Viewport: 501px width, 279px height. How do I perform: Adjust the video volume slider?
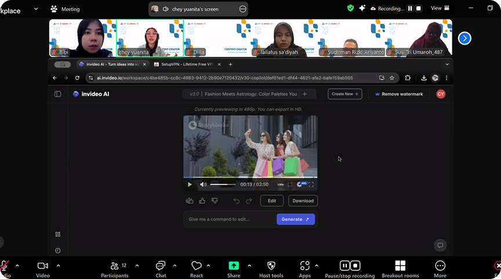pyautogui.click(x=223, y=184)
